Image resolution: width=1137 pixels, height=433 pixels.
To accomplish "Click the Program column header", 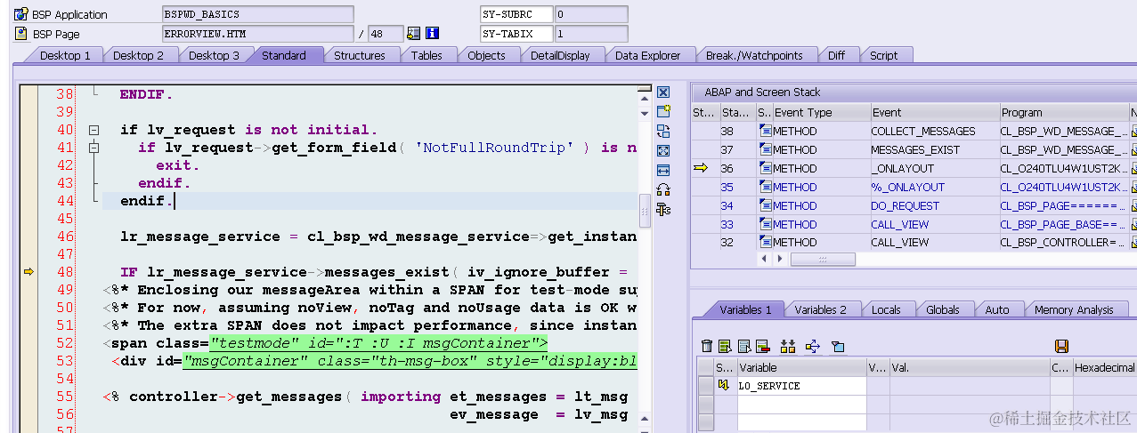I will [1064, 112].
